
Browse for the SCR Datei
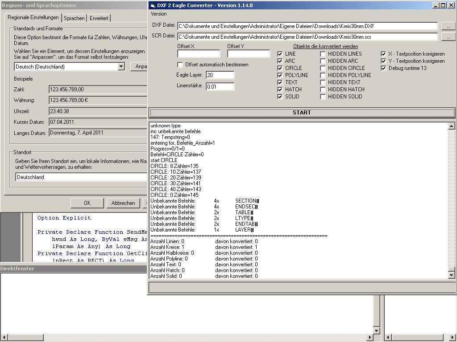449,37
